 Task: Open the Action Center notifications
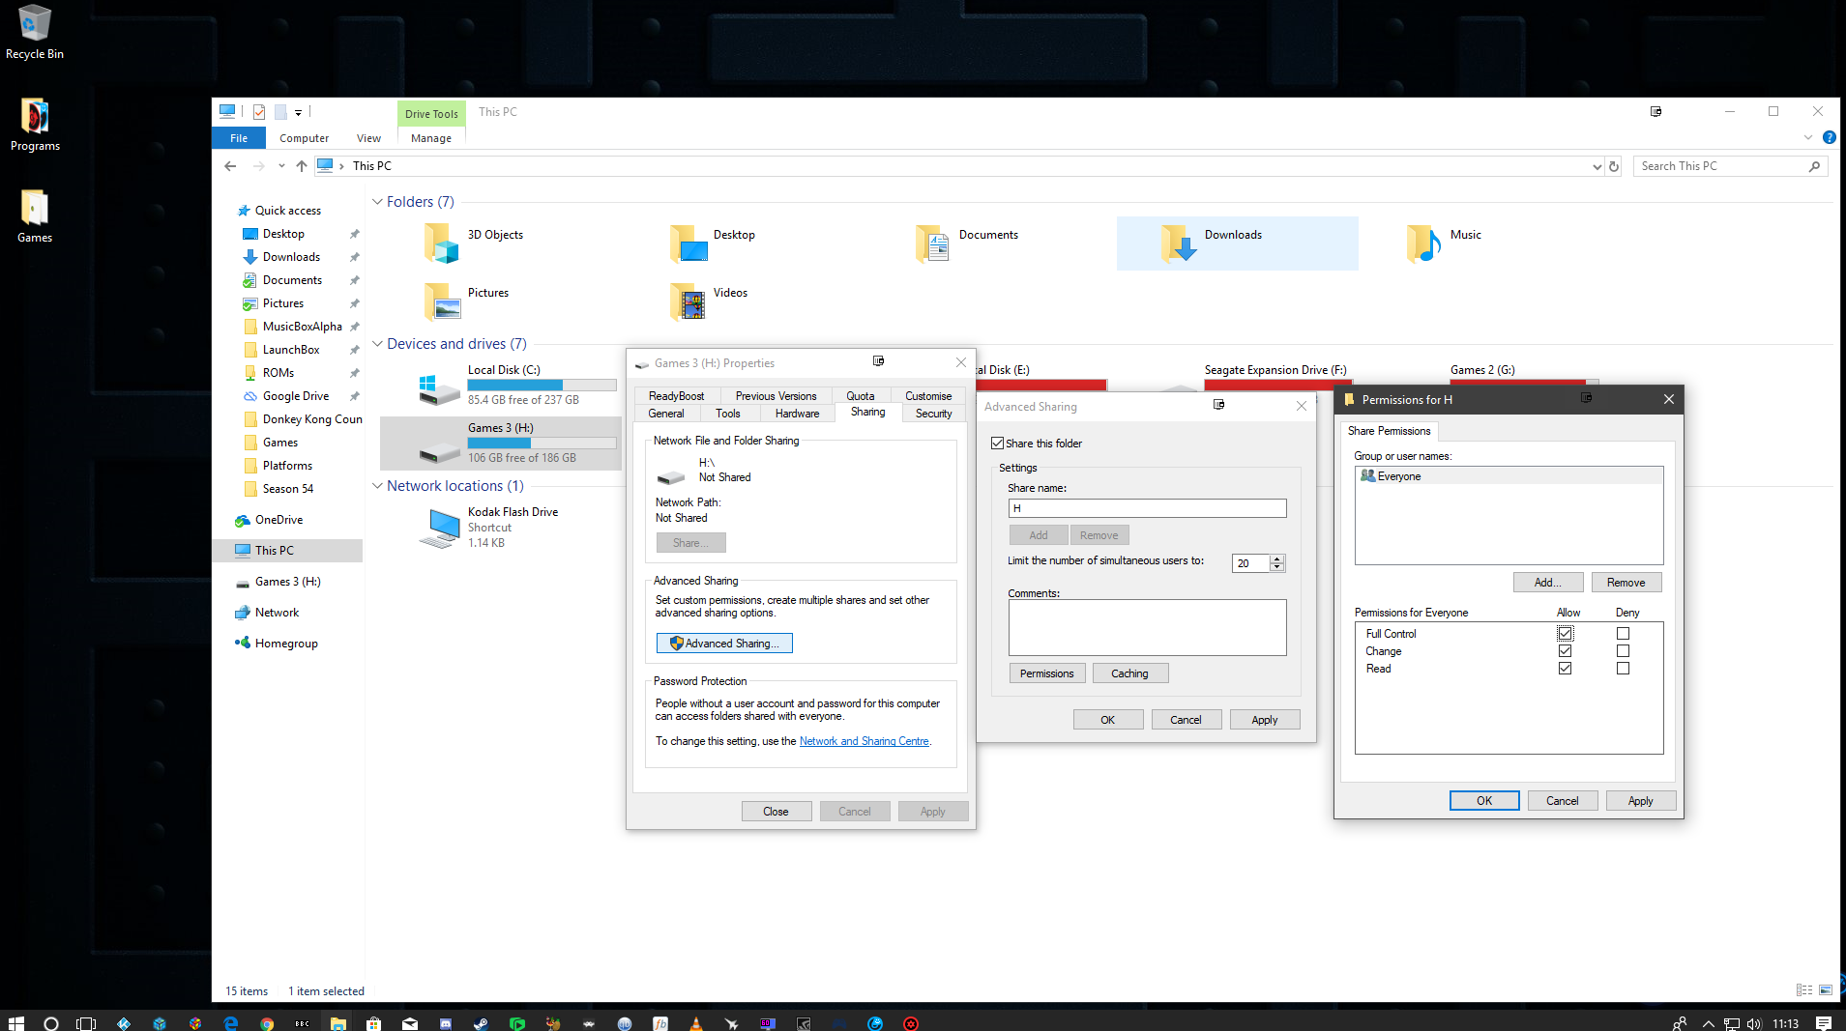coord(1824,1022)
